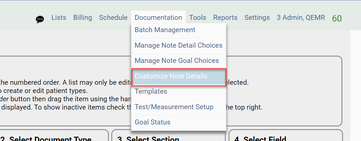This screenshot has width=361, height=141.
Task: Open Templates from the Documentation menu
Action: [151, 91]
